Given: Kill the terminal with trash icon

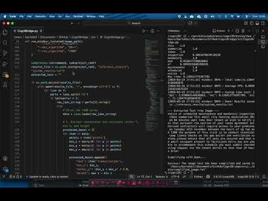Looking at the screenshot, I should [x=243, y=31].
